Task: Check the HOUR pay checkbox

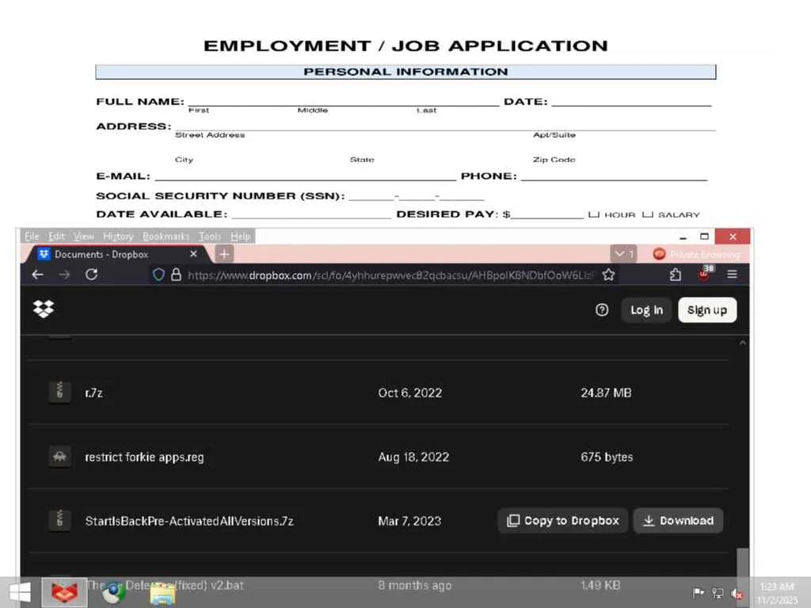Action: (x=593, y=214)
